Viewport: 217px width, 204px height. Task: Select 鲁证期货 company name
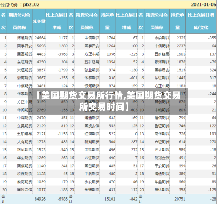coord(162,126)
